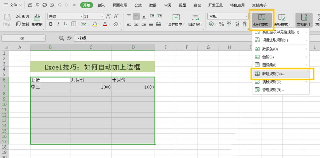Cut selection with 剪切
This screenshot has height=158, width=320.
(x=22, y=16)
